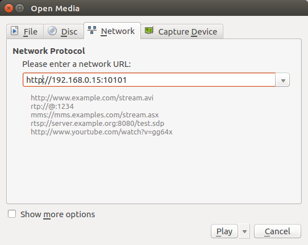
Task: Enable the Show more options checkbox
Action: click(x=12, y=214)
